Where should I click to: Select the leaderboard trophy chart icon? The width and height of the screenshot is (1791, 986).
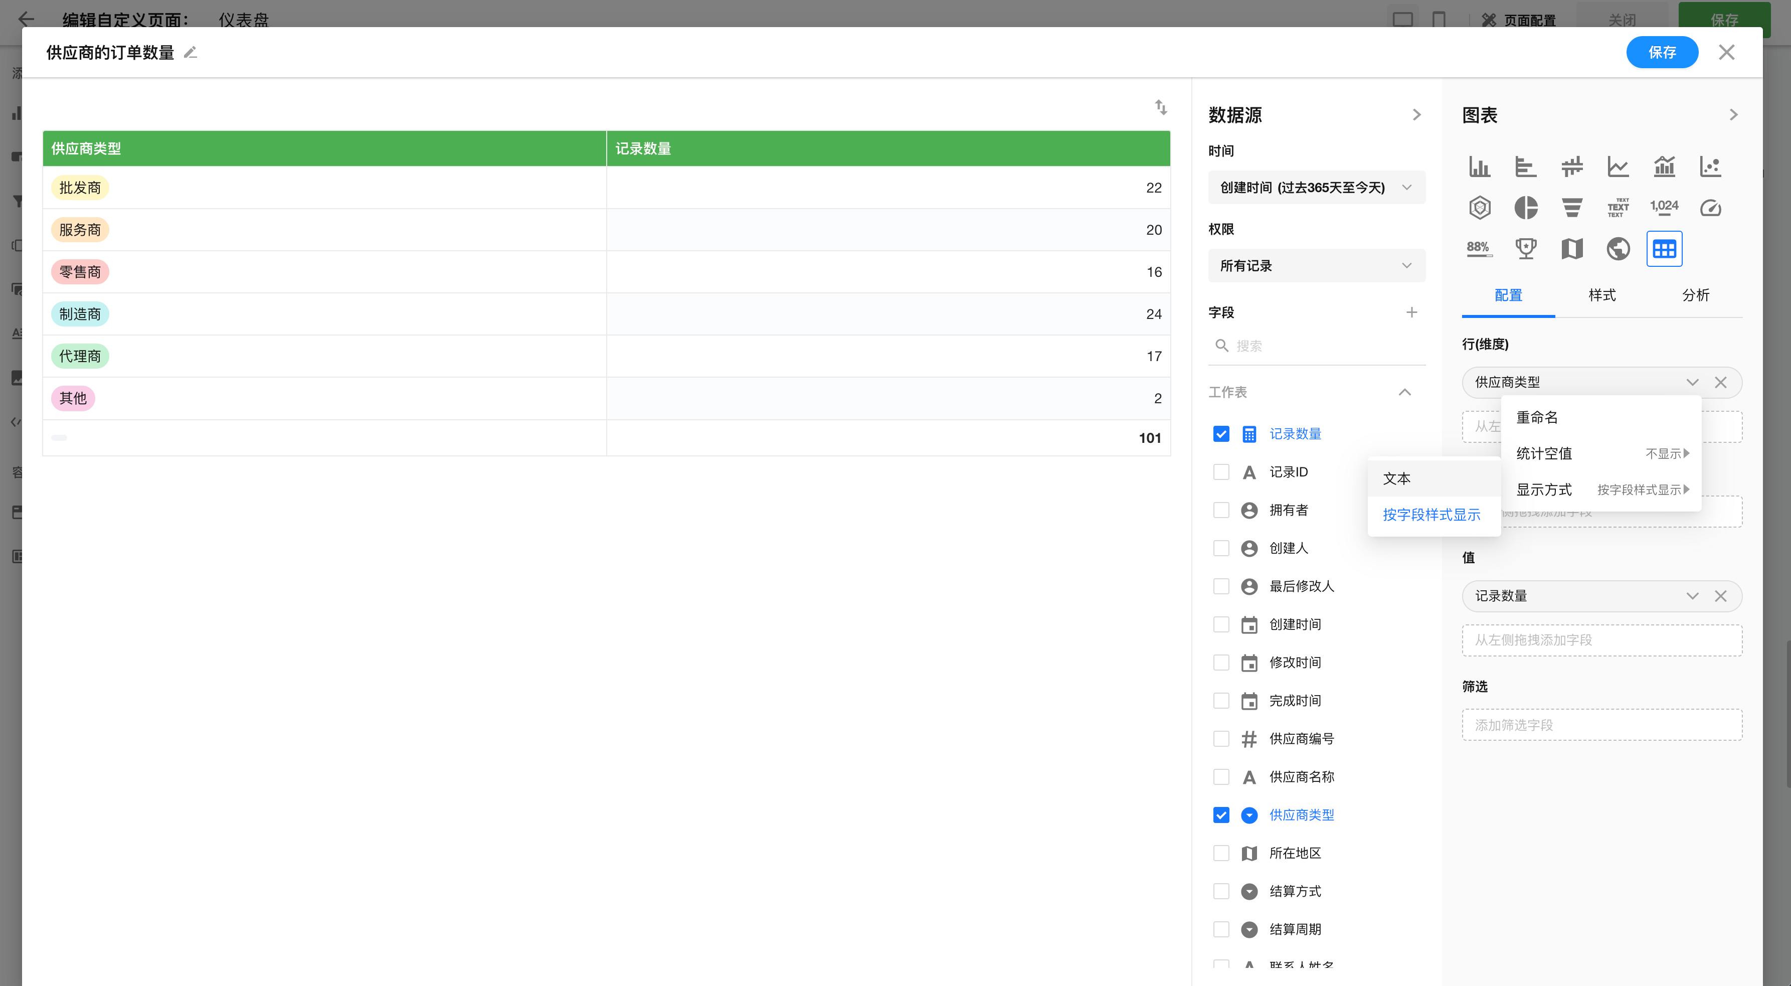click(x=1525, y=248)
